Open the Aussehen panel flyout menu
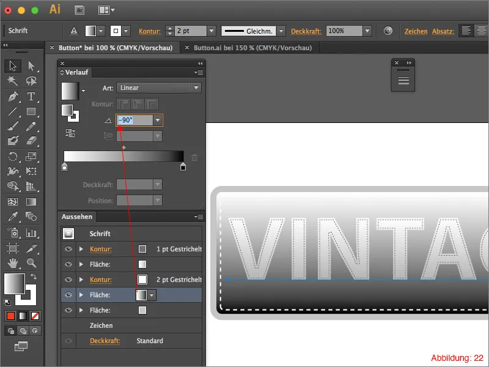489x367 pixels. tap(199, 217)
